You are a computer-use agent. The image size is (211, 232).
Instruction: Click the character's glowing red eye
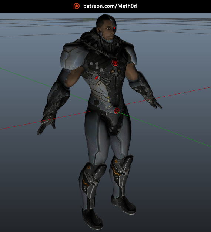[114, 28]
